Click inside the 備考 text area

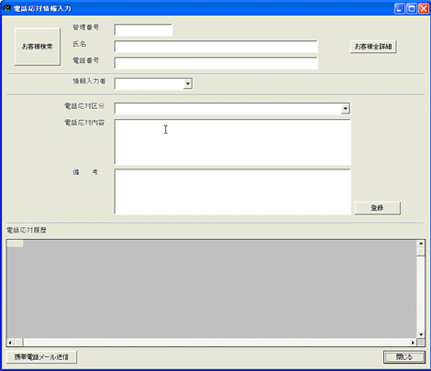click(x=232, y=191)
